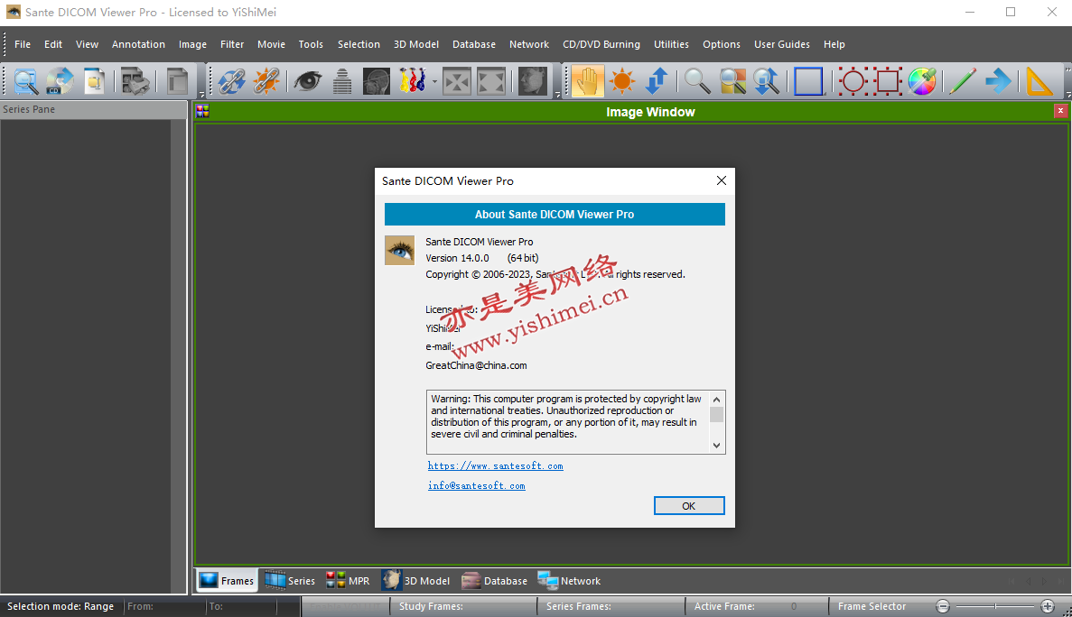Open the 3D Model menu
This screenshot has width=1072, height=617.
coord(415,44)
